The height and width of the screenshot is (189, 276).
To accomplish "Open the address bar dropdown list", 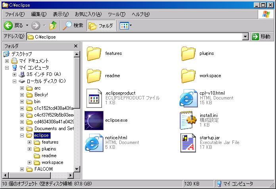I will click(x=245, y=37).
